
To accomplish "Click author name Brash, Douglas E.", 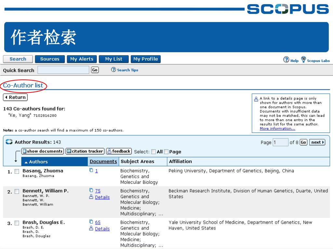I will click(44, 222).
